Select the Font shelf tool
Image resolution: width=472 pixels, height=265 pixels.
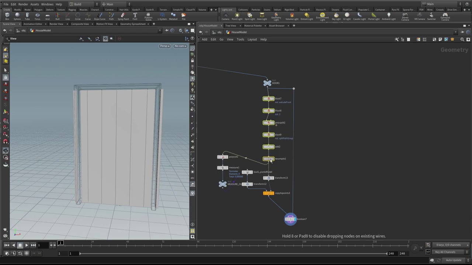[x=135, y=16]
